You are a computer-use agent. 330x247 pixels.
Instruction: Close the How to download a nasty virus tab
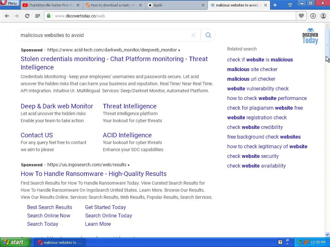(x=141, y=5)
